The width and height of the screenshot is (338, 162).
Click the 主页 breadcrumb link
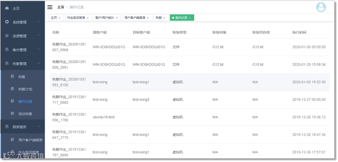point(61,7)
